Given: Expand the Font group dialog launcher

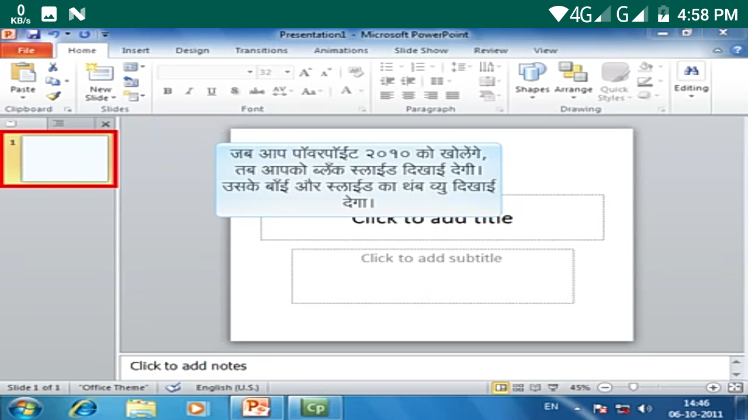Looking at the screenshot, I should [x=362, y=109].
